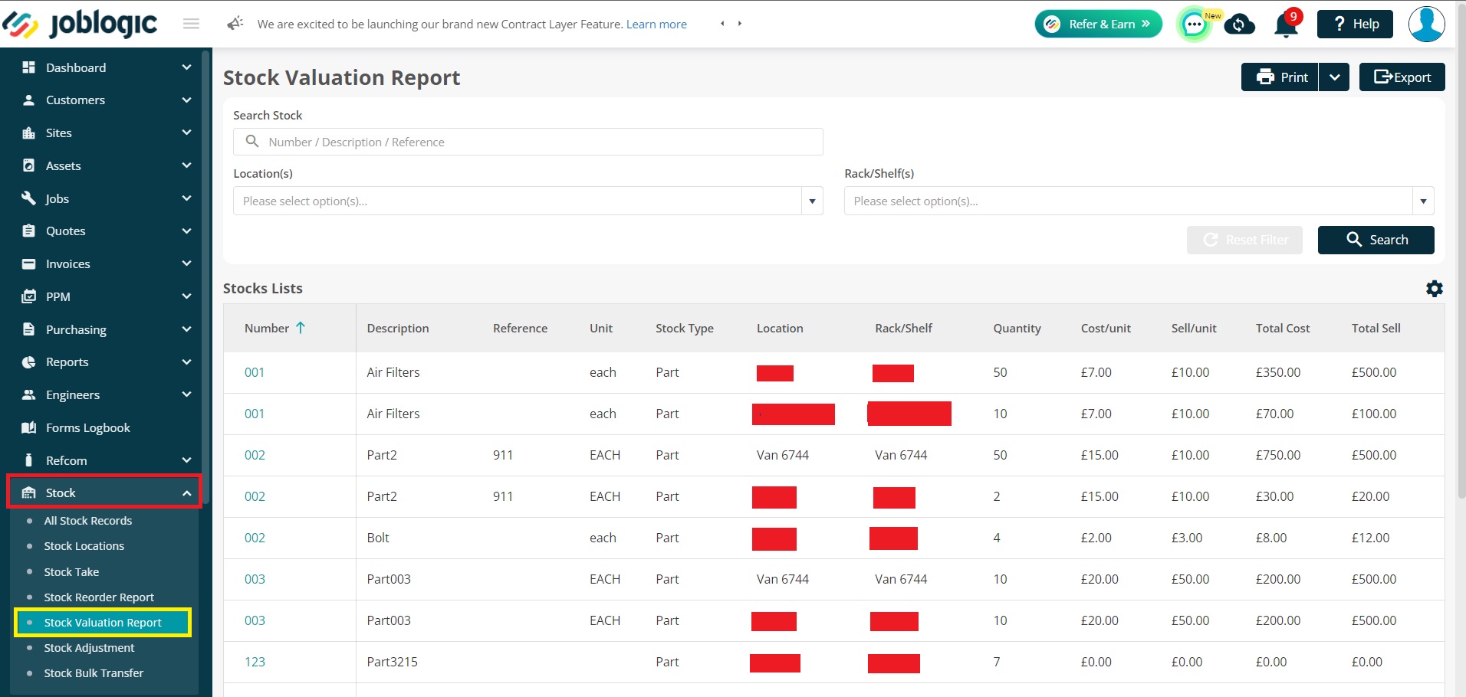Select Stock Valuation Report item

click(103, 623)
